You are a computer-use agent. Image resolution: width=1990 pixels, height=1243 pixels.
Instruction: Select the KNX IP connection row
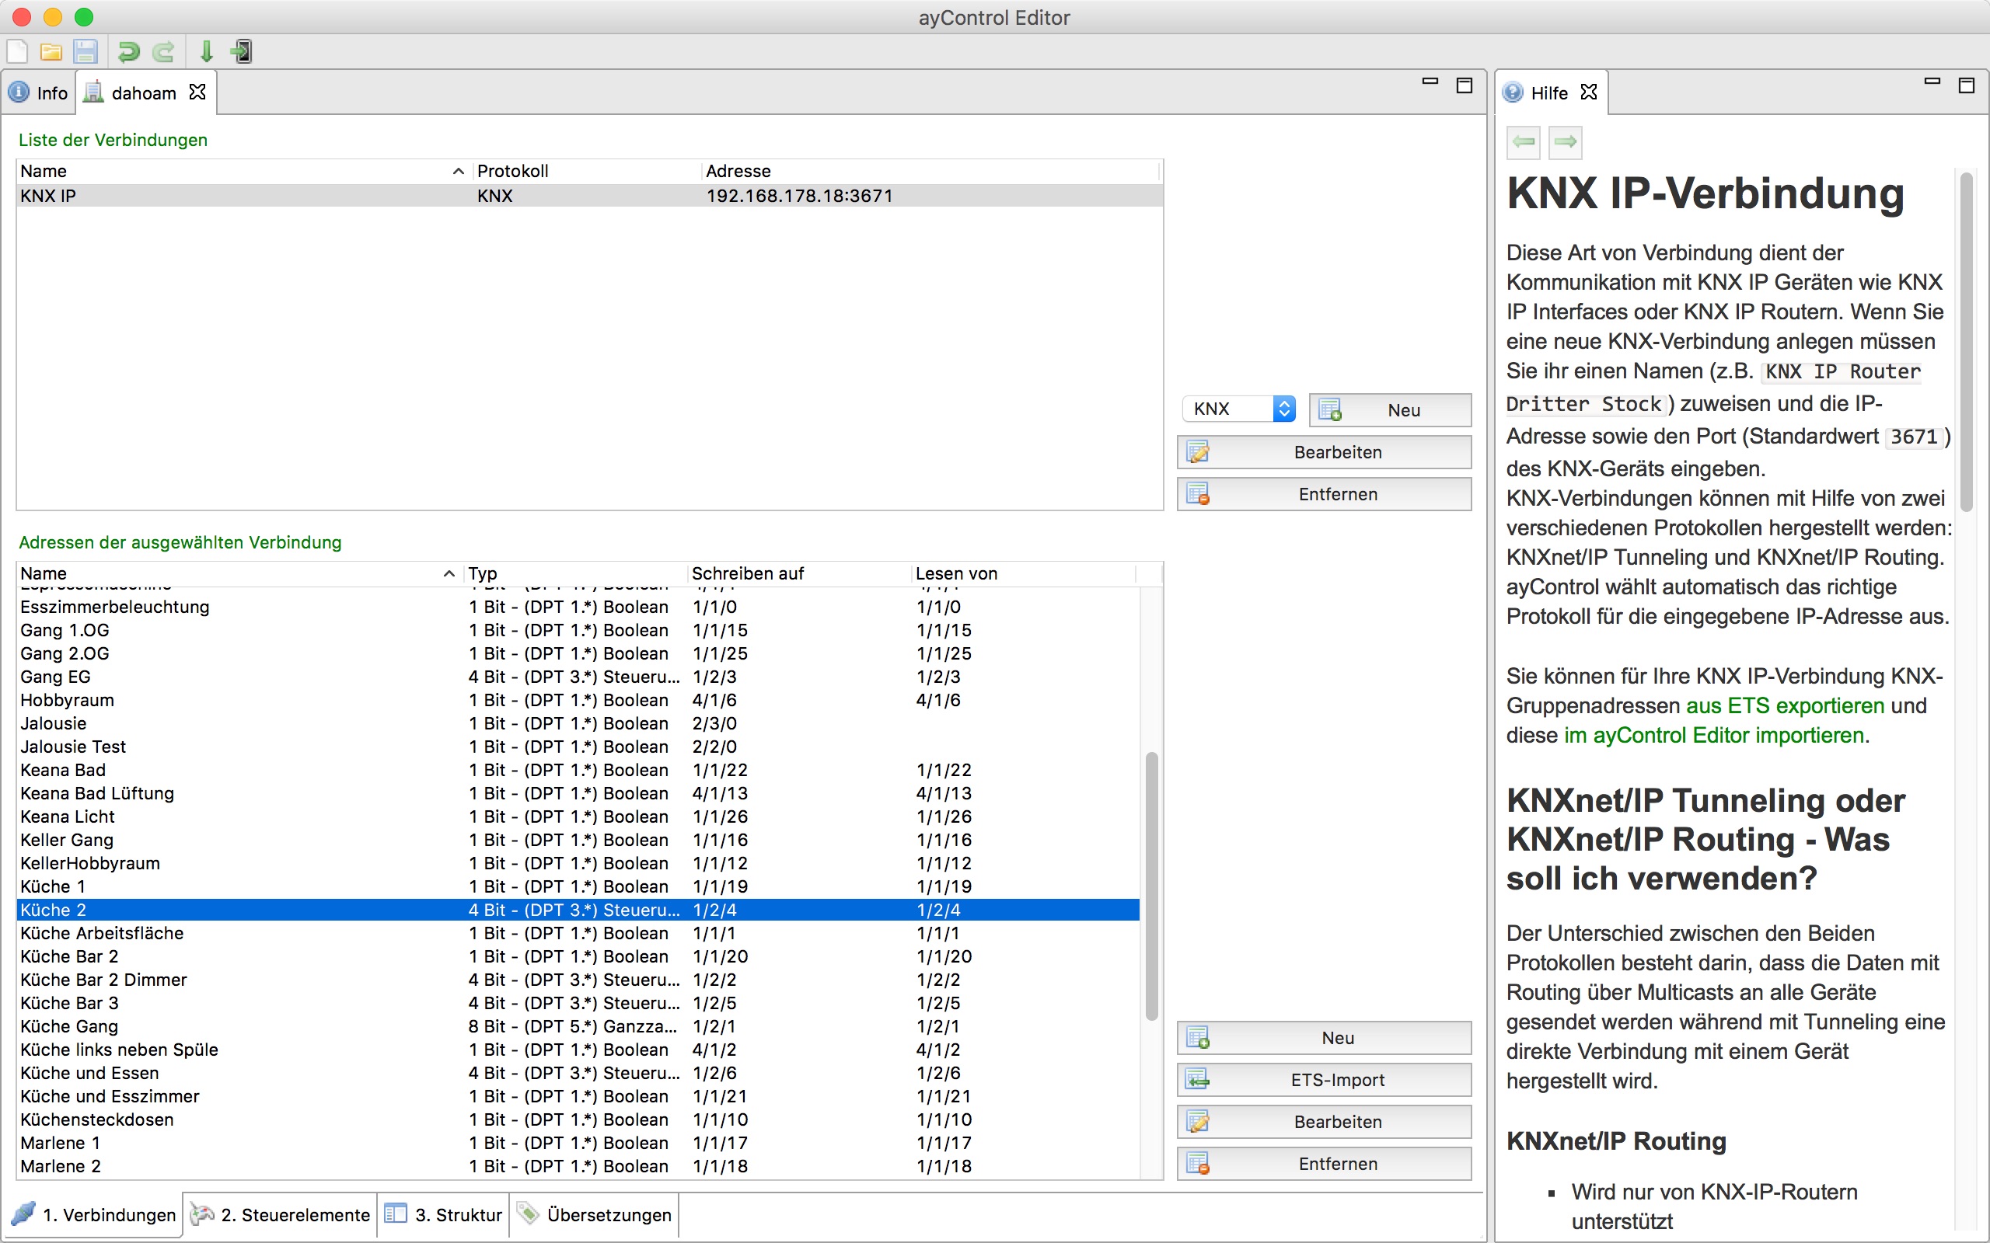pos(588,196)
